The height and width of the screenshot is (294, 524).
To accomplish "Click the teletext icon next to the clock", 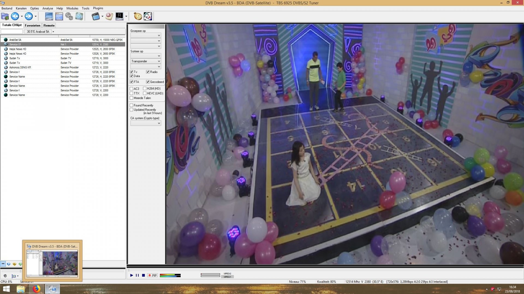I will (x=148, y=16).
